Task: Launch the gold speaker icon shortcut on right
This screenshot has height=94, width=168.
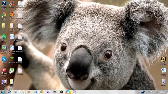Action: (164, 61)
